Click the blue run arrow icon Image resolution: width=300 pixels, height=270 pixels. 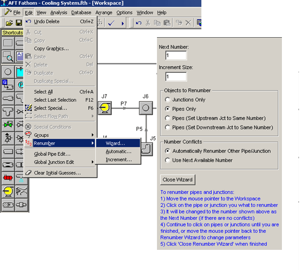coord(122,23)
